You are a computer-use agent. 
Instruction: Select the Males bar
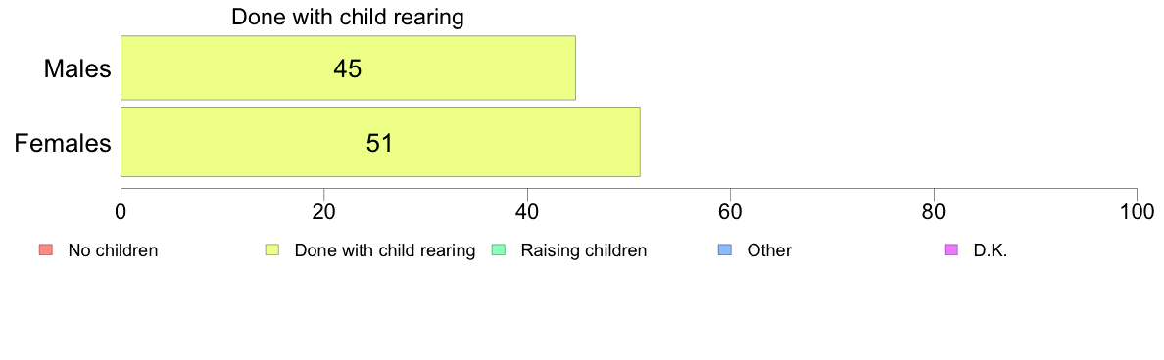348,68
